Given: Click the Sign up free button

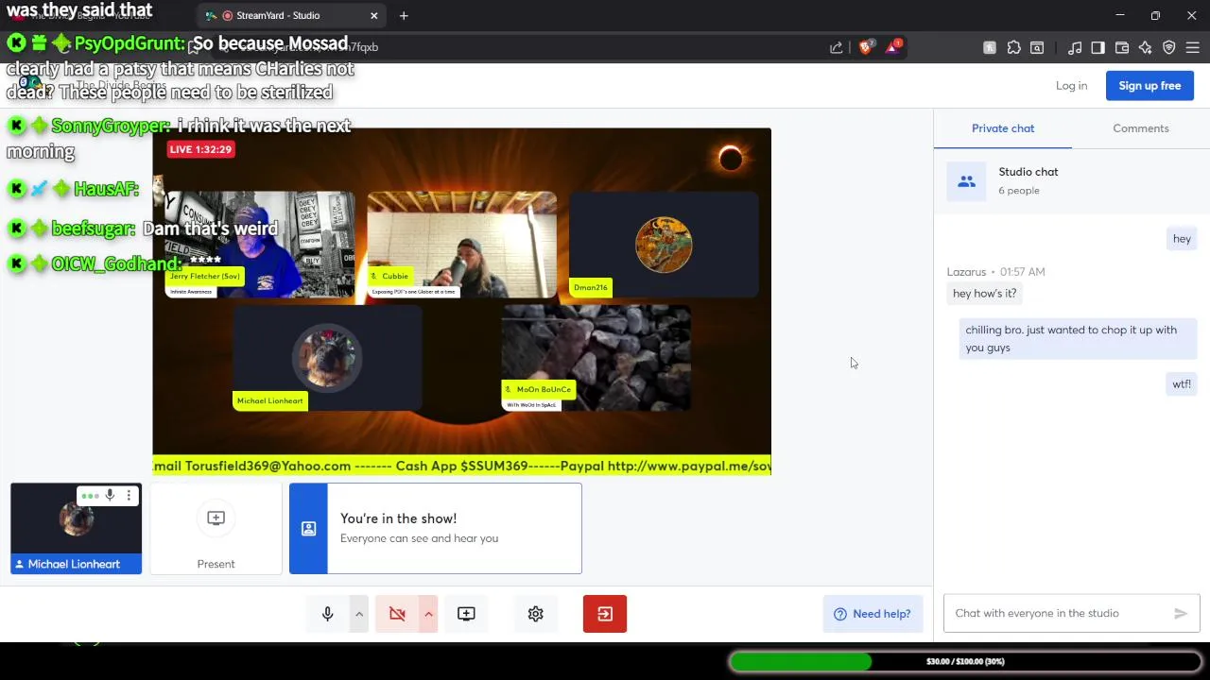Looking at the screenshot, I should [1149, 86].
